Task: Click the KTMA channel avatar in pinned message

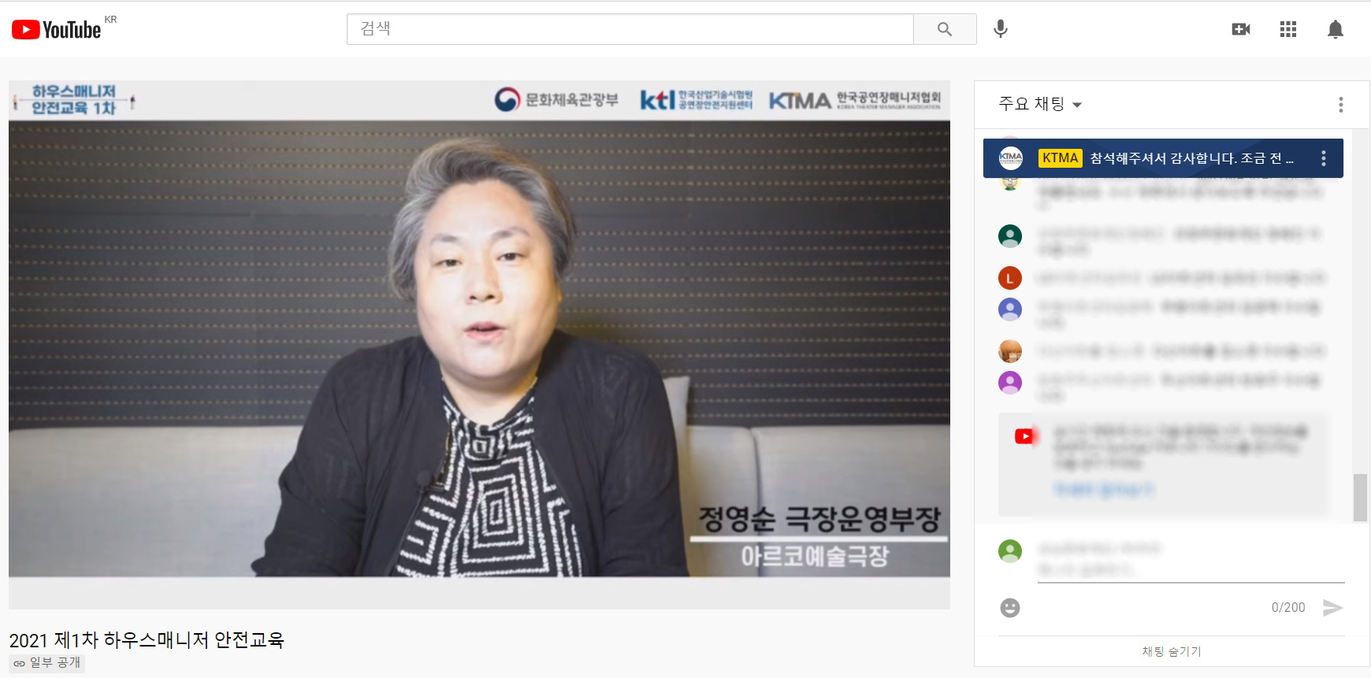Action: tap(1011, 158)
